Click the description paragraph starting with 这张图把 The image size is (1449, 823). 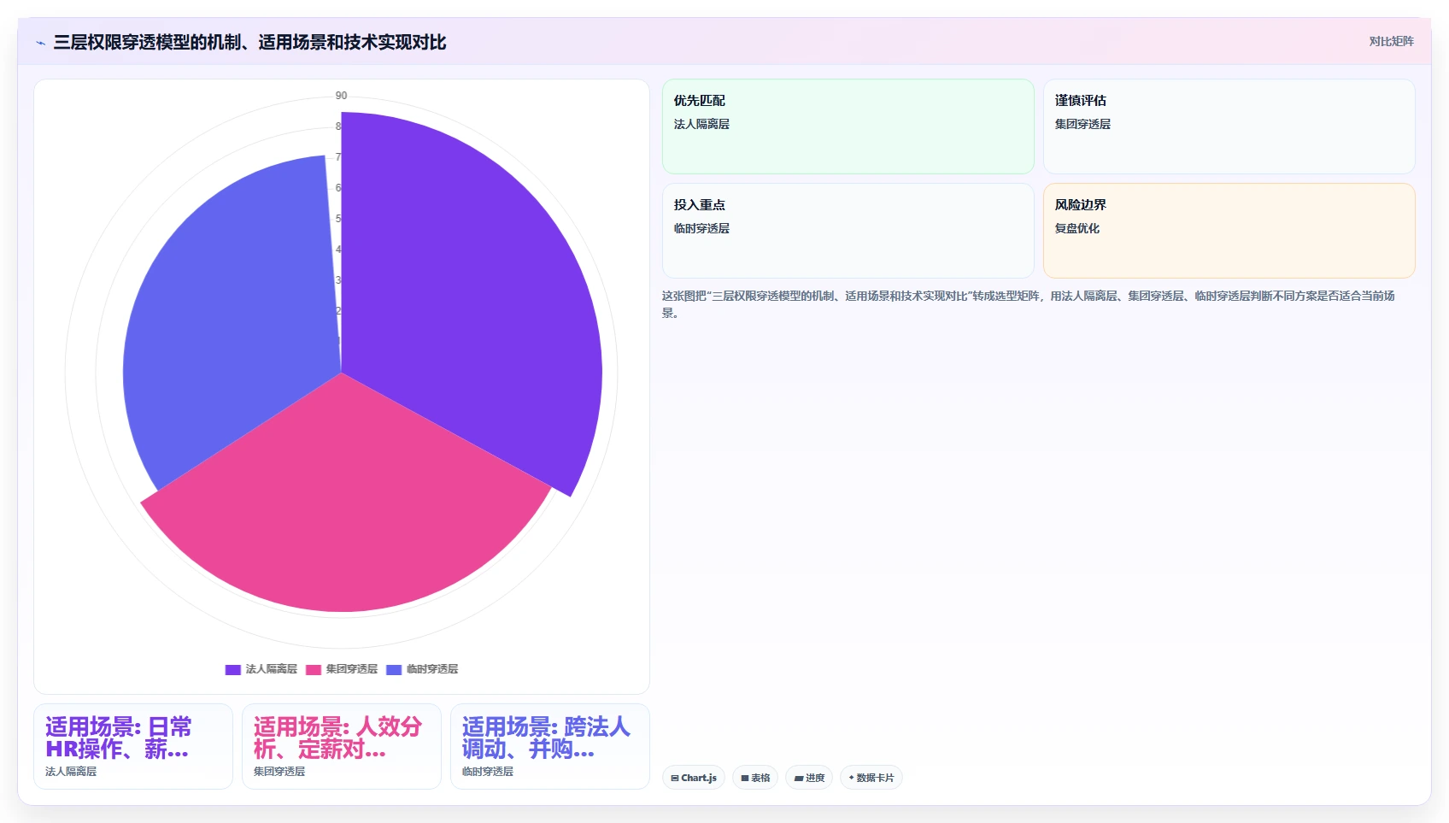coord(1029,304)
